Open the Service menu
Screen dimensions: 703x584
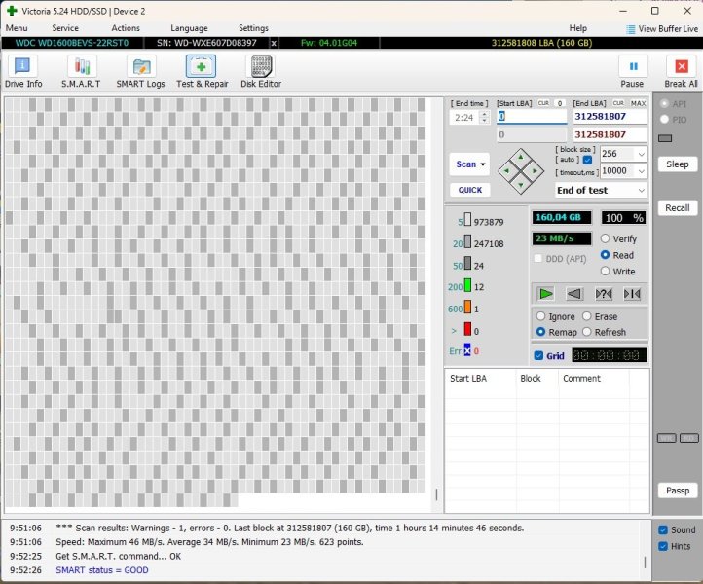[65, 28]
